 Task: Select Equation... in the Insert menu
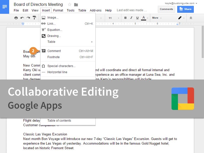point(68,30)
